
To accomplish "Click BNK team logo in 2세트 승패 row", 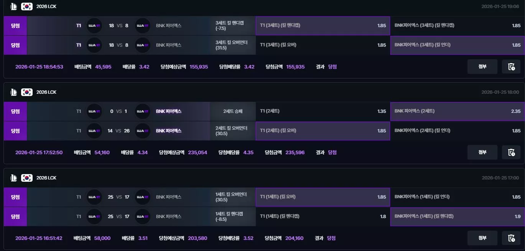I will (x=143, y=111).
